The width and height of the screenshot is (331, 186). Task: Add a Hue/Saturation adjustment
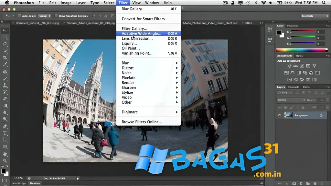(x=286, y=73)
